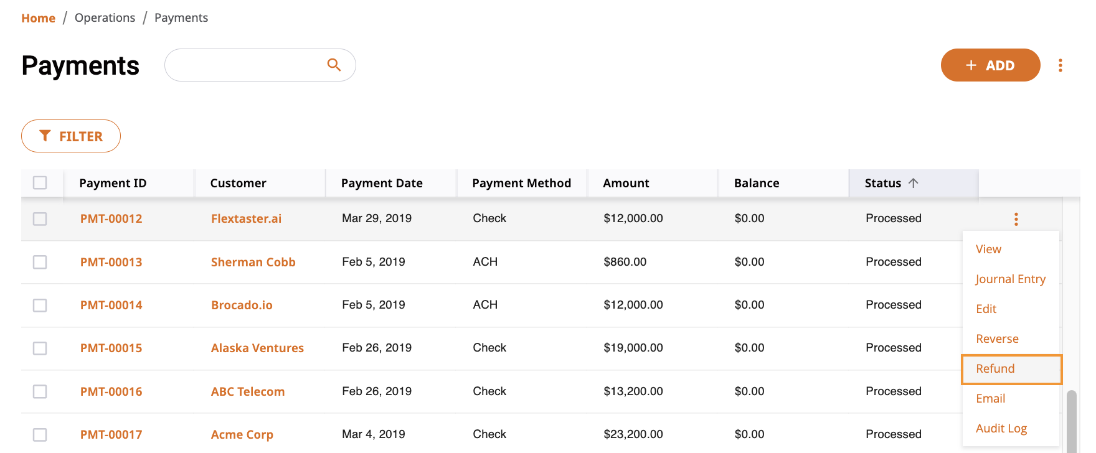Image resolution: width=1096 pixels, height=453 pixels.
Task: Select the checkbox for PMT-00017
Action: pos(40,434)
